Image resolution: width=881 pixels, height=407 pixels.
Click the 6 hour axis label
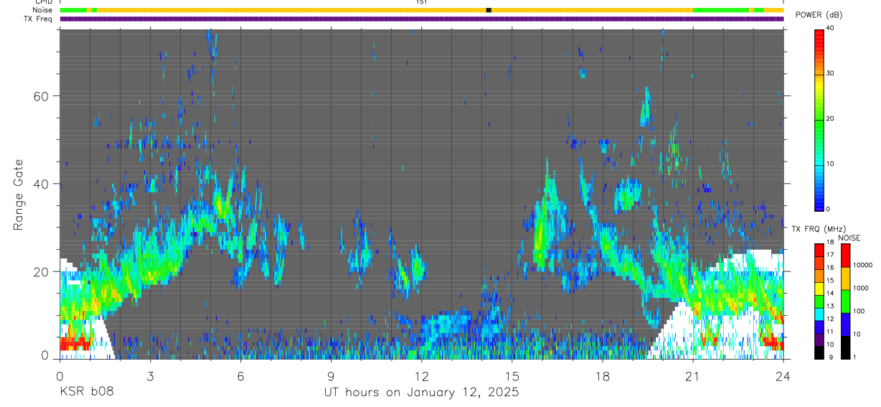(240, 375)
